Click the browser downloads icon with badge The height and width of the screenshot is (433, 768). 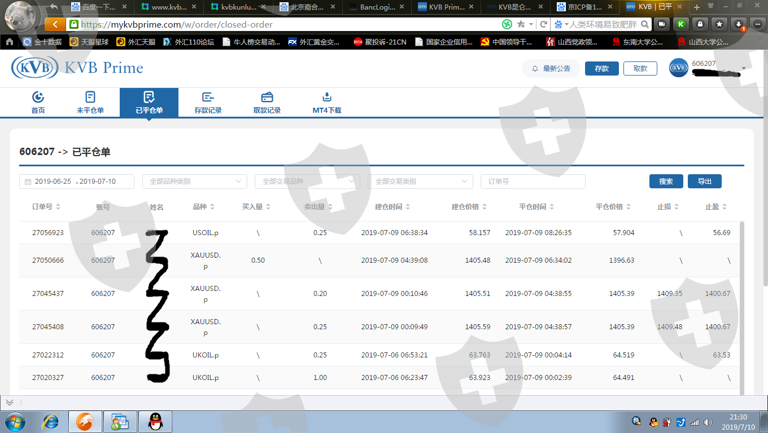(x=739, y=24)
